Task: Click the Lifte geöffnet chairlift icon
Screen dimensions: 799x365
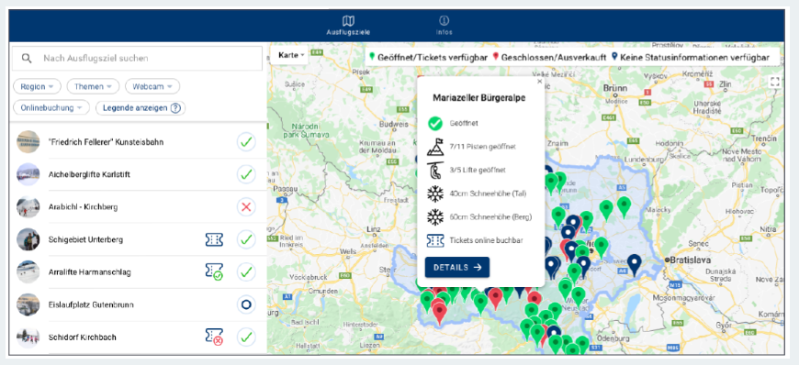Action: (434, 170)
